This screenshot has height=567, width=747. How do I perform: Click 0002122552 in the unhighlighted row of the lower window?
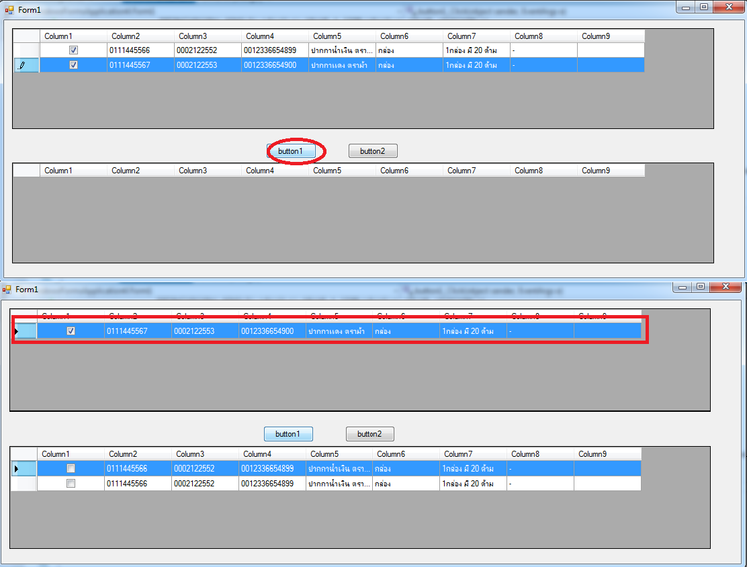pyautogui.click(x=205, y=484)
